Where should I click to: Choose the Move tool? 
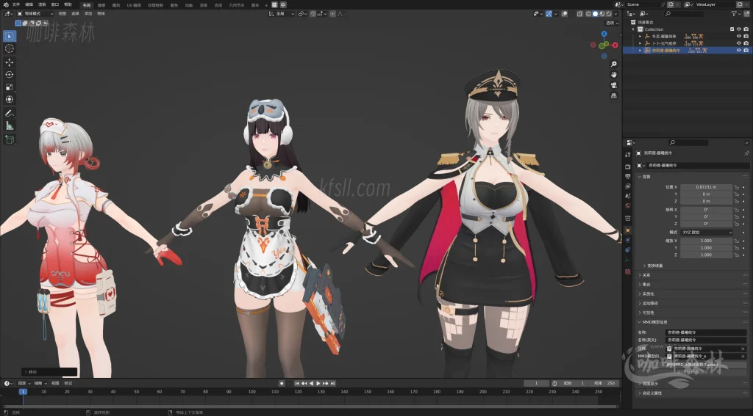point(9,62)
